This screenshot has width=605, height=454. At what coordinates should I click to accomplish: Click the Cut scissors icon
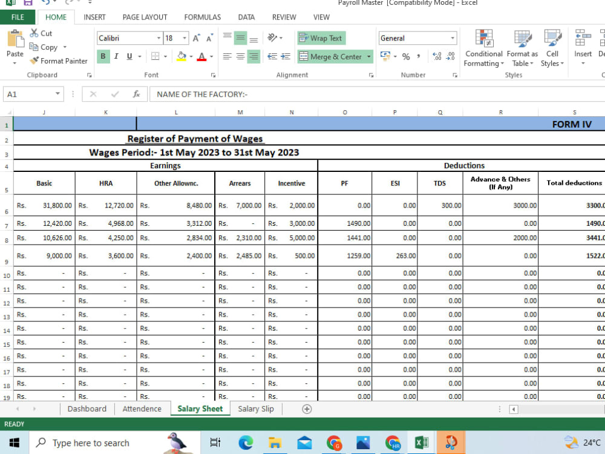(x=34, y=33)
